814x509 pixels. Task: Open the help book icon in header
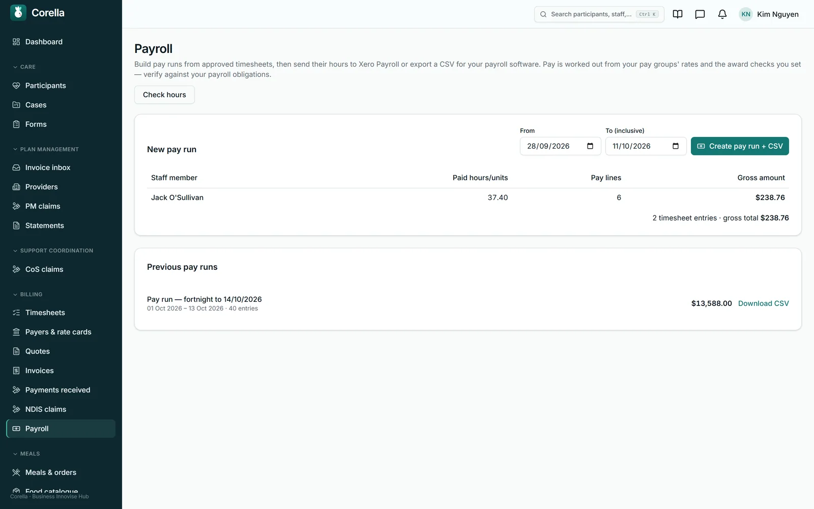pyautogui.click(x=678, y=14)
